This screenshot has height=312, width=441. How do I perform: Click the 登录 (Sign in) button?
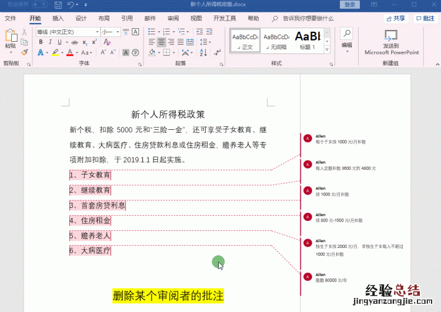[350, 5]
